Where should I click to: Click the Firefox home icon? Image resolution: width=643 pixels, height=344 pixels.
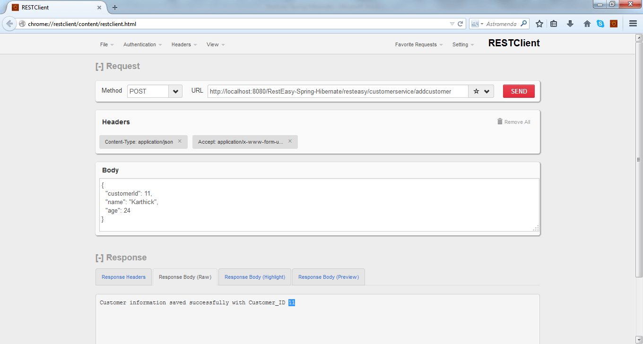[x=587, y=24]
